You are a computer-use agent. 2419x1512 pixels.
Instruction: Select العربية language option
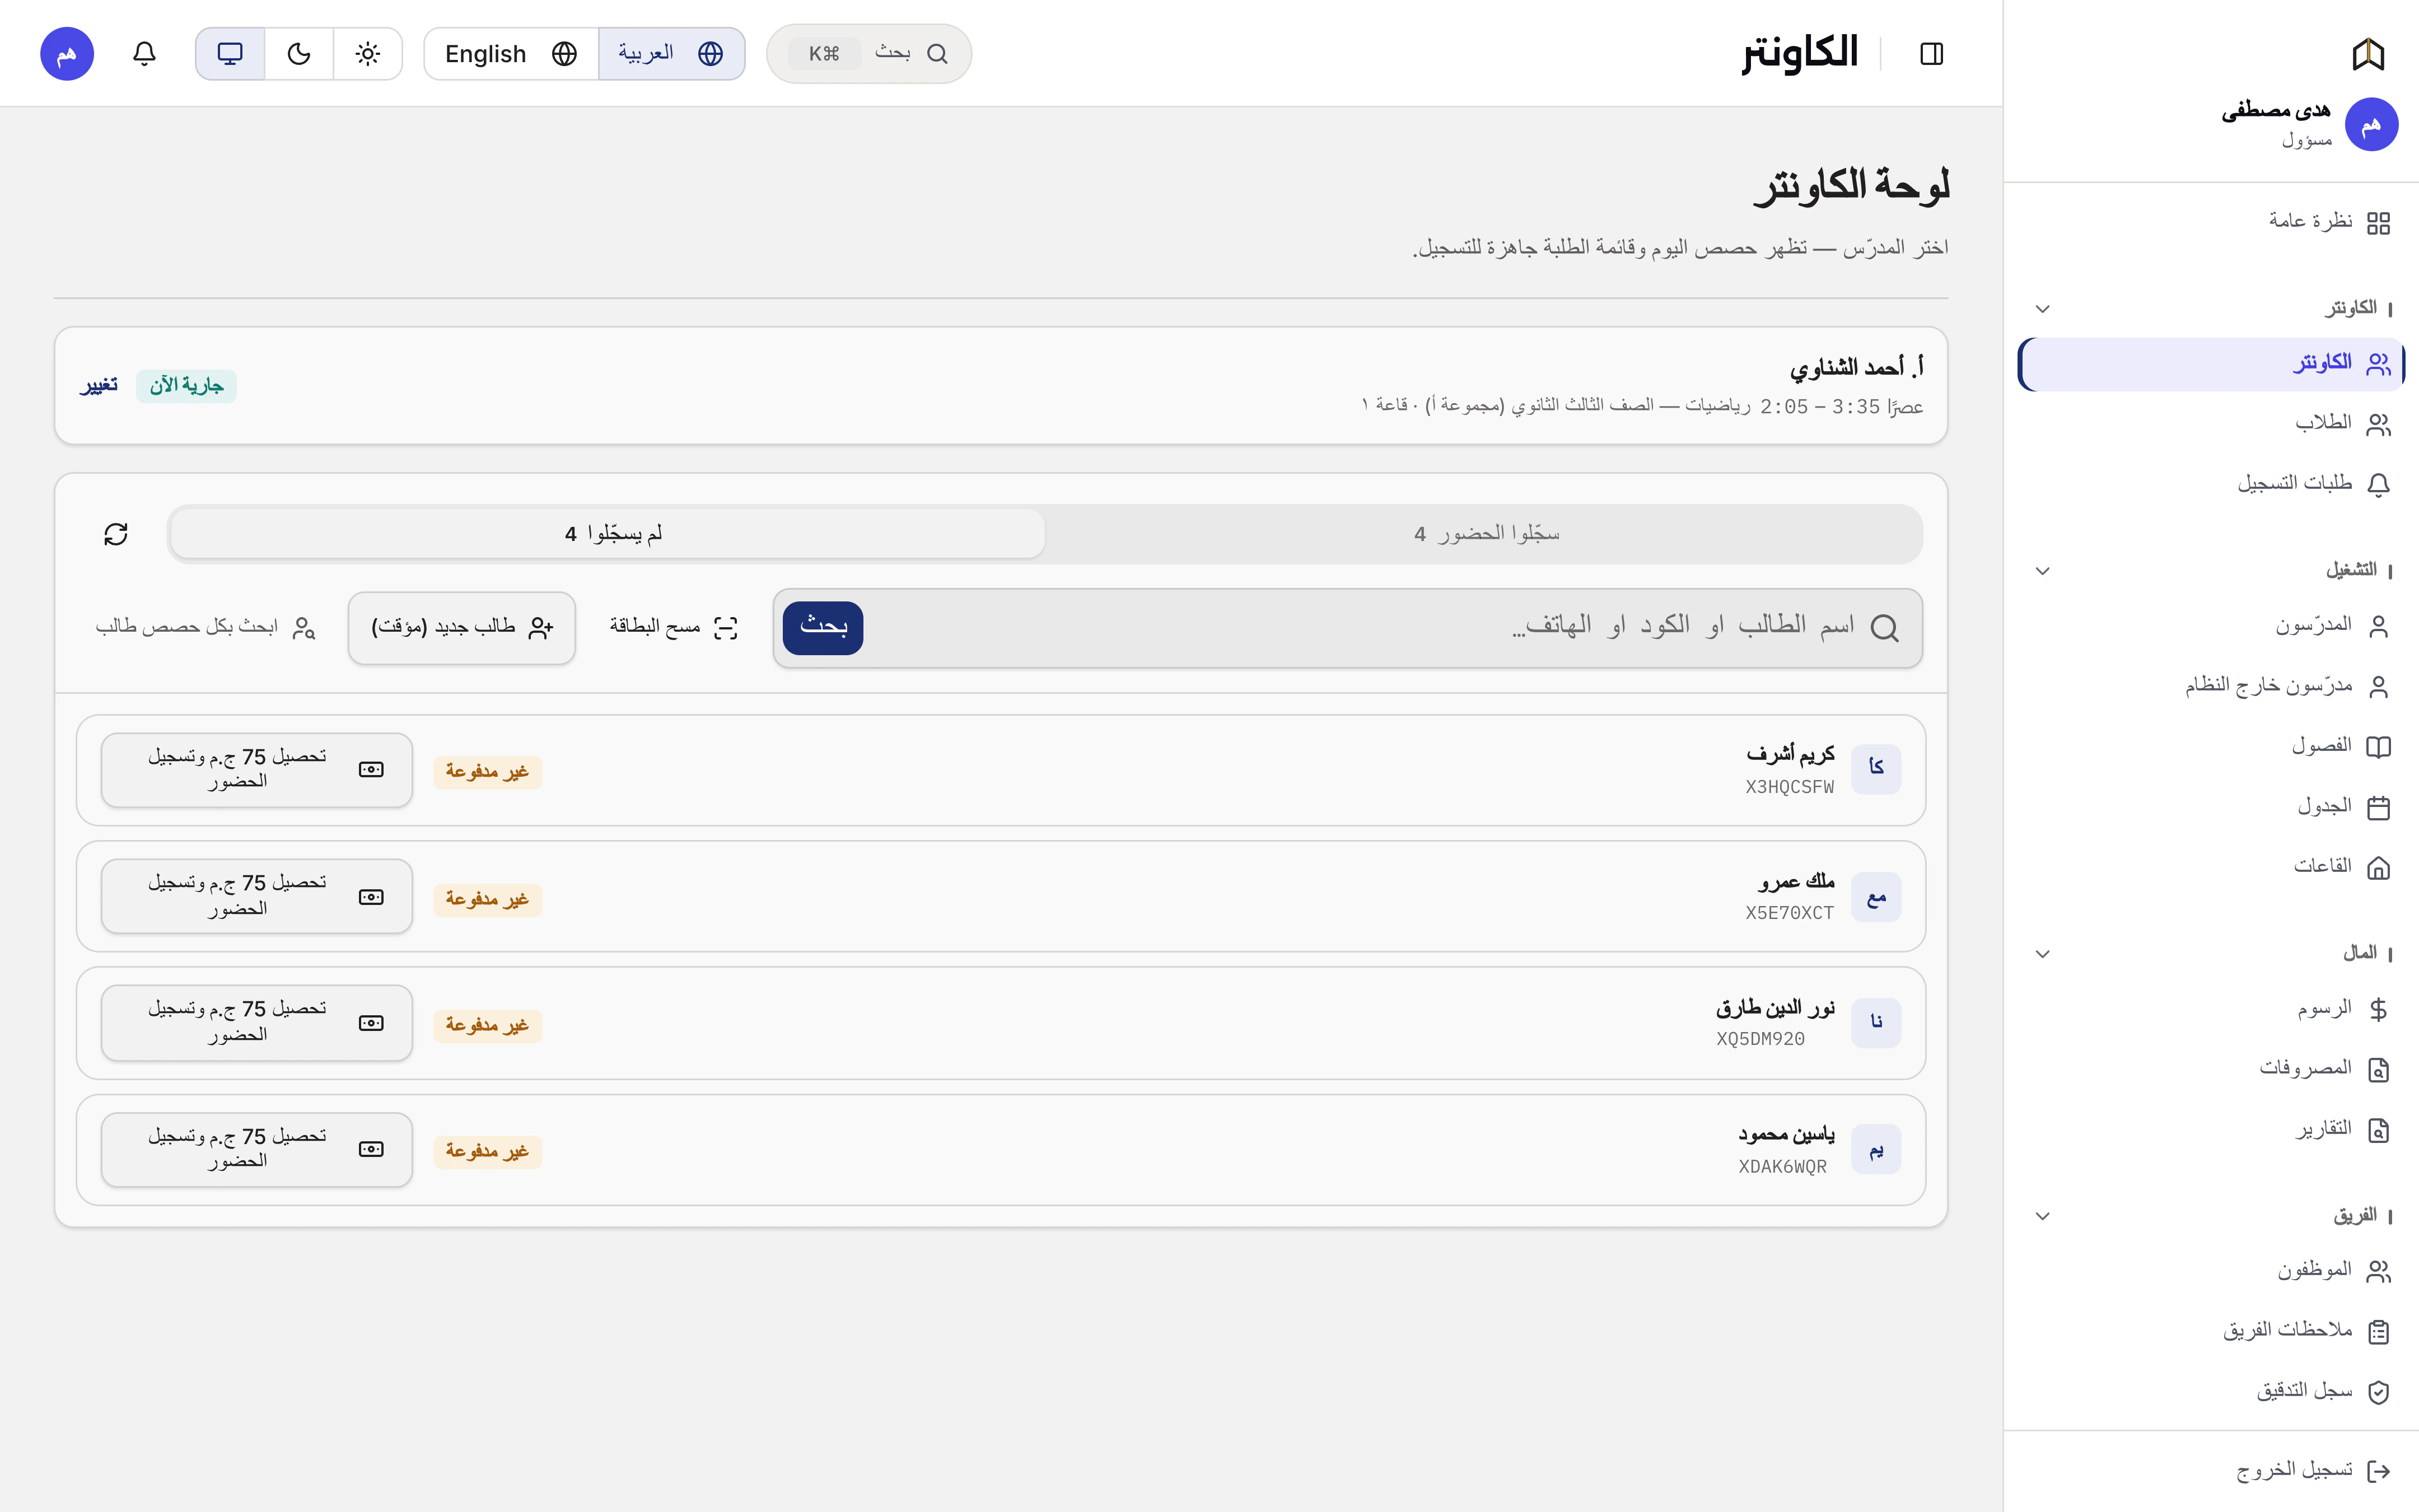click(672, 54)
